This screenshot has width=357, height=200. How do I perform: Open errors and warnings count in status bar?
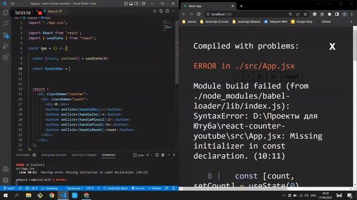(31, 188)
